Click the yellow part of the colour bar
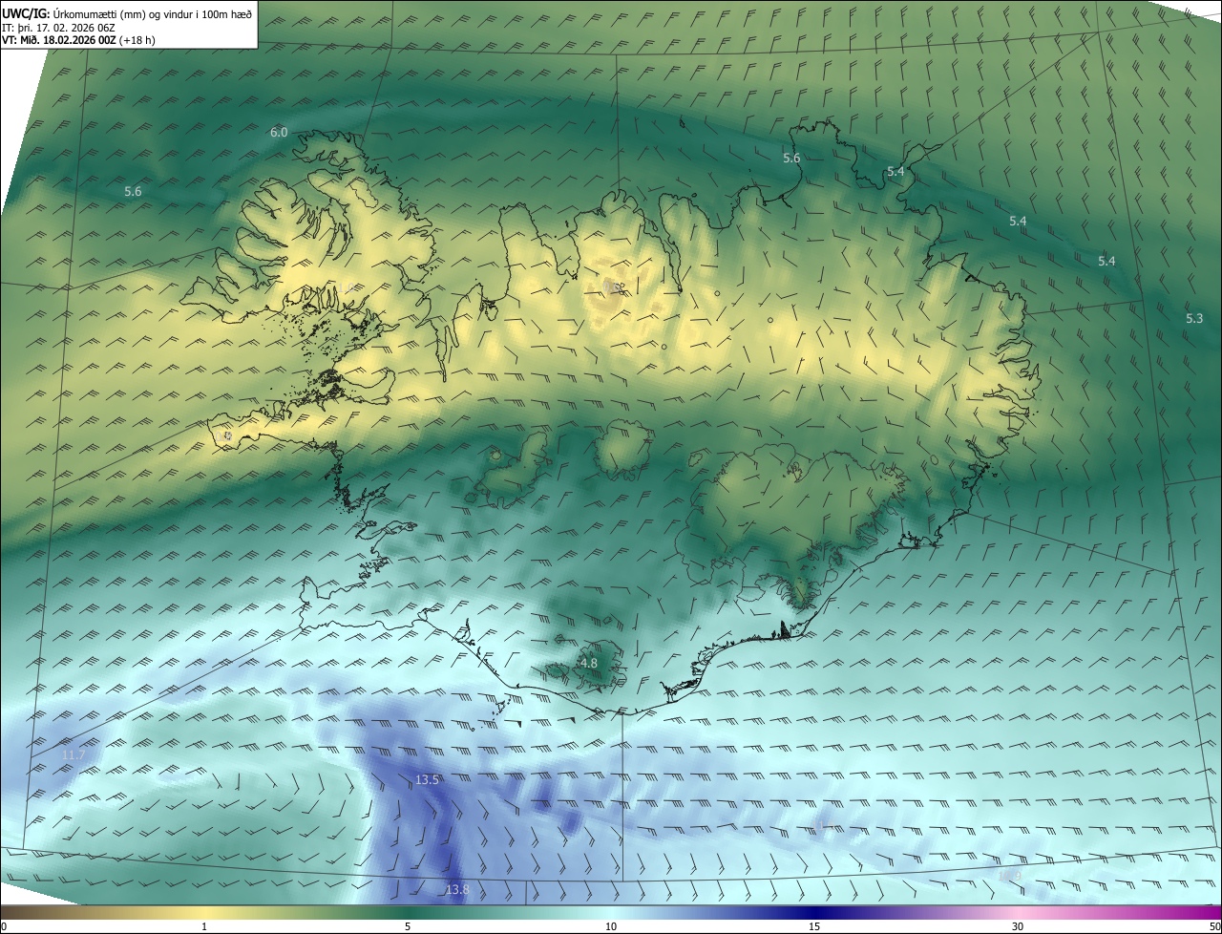The height and width of the screenshot is (934, 1222). tap(205, 912)
